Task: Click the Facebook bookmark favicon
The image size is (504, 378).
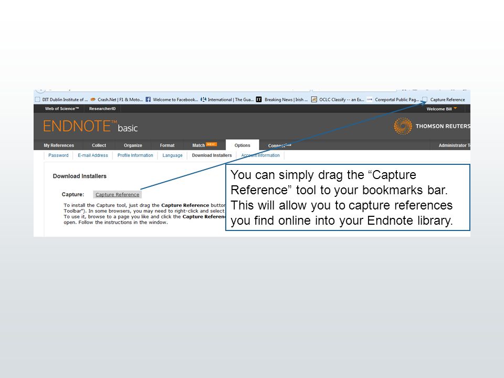Action: 148,100
